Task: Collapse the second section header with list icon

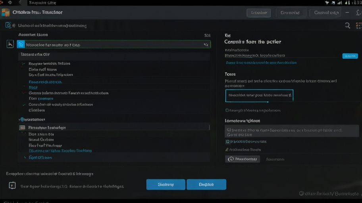Action: click(x=23, y=128)
